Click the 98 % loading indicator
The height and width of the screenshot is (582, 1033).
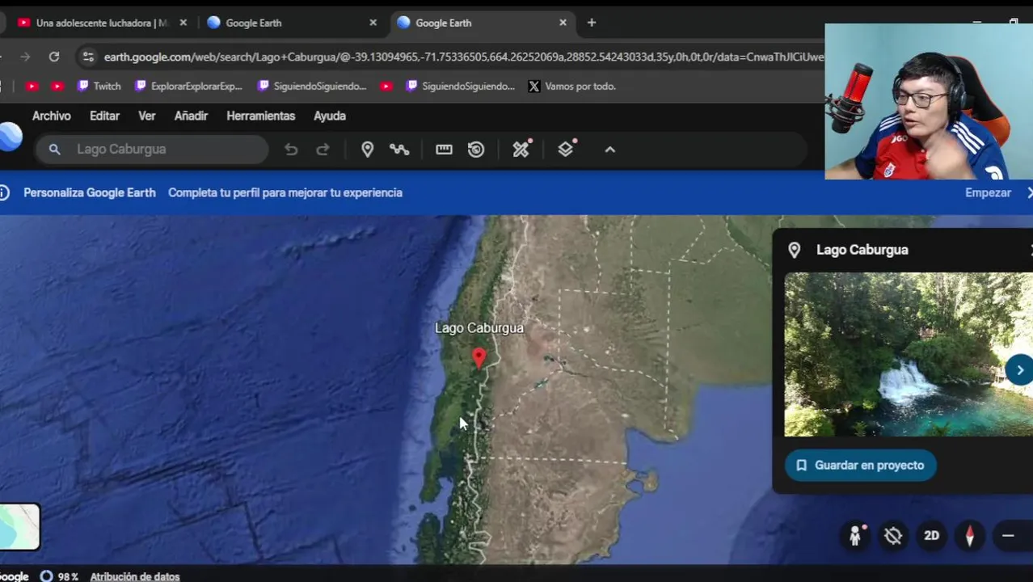pyautogui.click(x=59, y=576)
